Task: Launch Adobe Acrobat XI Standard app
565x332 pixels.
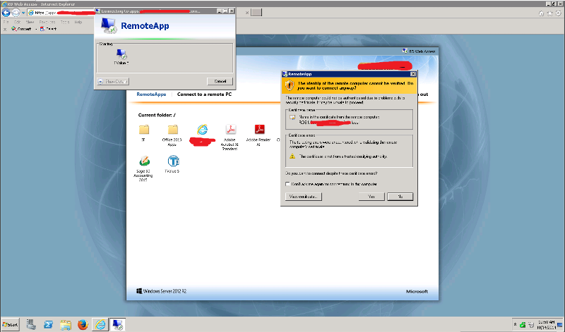Action: point(231,130)
